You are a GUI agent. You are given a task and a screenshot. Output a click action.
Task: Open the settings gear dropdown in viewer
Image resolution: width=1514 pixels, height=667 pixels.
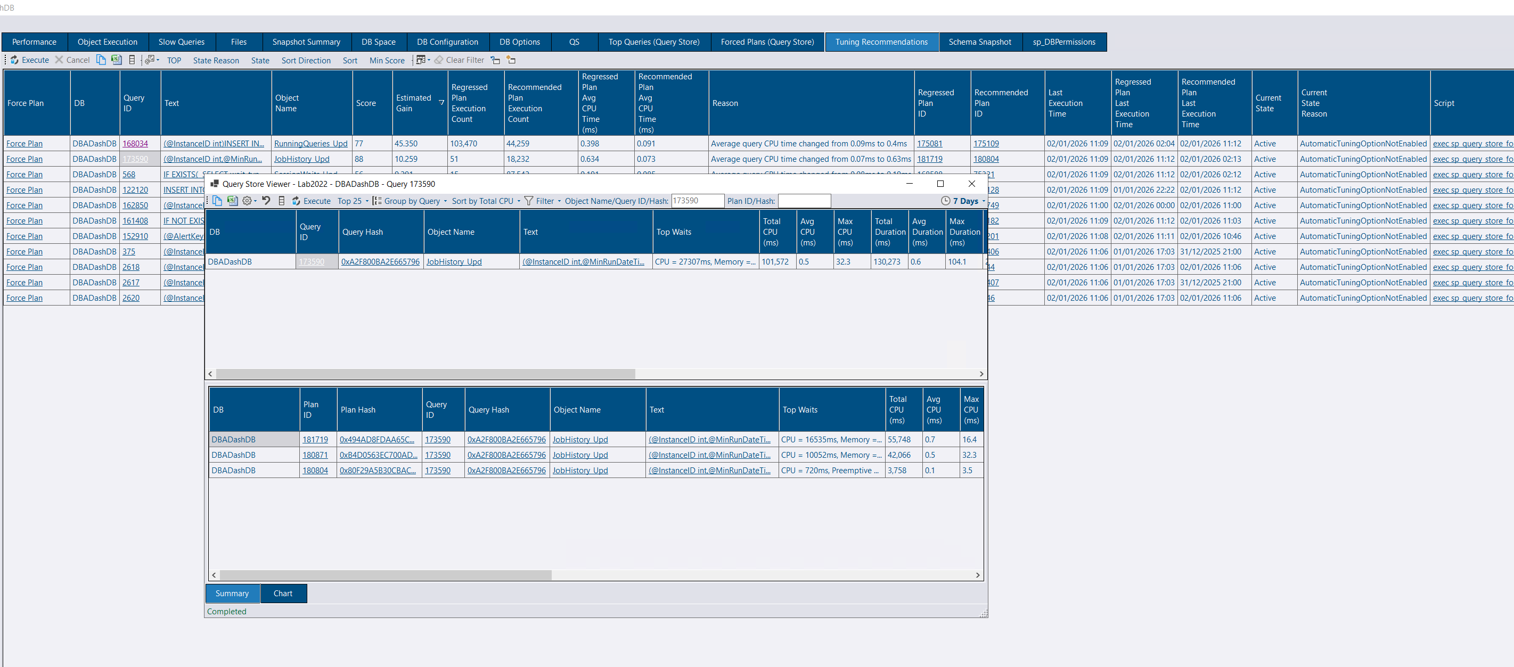click(249, 201)
